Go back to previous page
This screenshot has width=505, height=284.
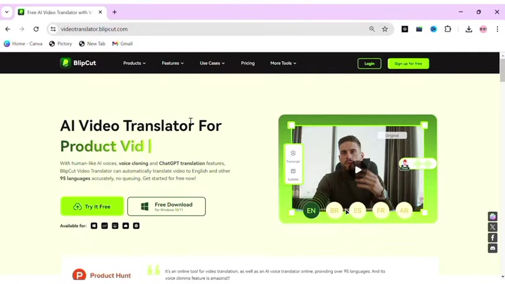coord(8,29)
